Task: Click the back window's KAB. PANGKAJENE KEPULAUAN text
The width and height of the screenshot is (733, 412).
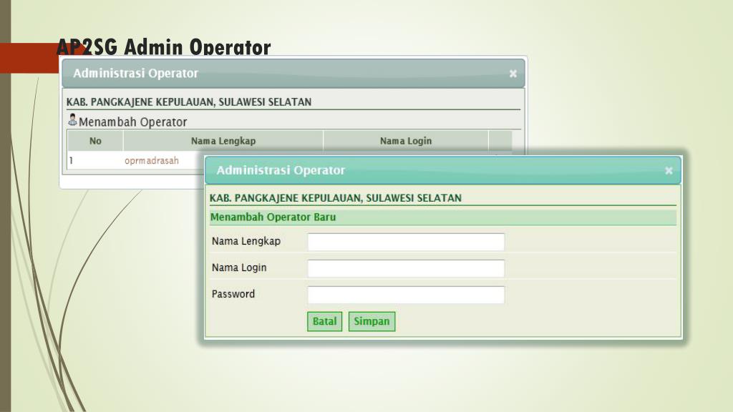Action: point(189,102)
